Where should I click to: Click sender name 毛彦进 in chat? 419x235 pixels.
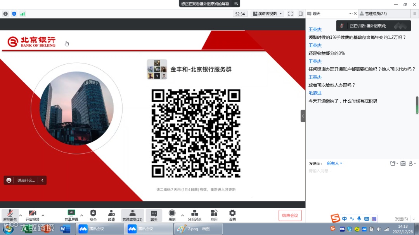[x=315, y=93]
